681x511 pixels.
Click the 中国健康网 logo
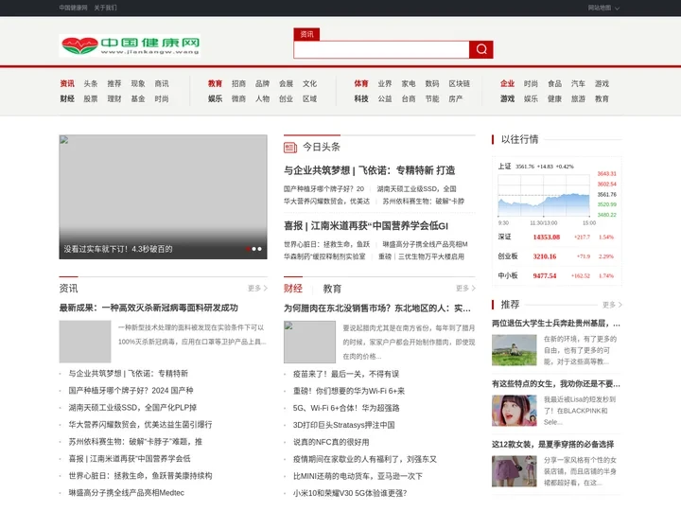(130, 45)
